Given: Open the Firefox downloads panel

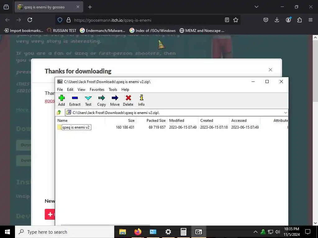Looking at the screenshot, I should [x=277, y=20].
